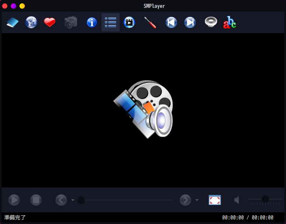Fast forward using the right chevron button
This screenshot has height=224, width=286.
[x=185, y=200]
